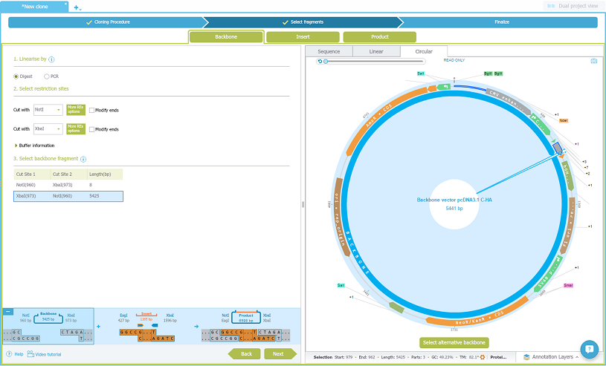The image size is (606, 366).
Task: Select the PCR radio button
Action: point(47,76)
